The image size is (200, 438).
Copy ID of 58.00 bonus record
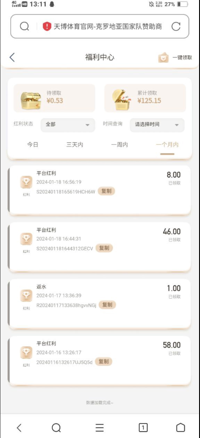pos(104,362)
